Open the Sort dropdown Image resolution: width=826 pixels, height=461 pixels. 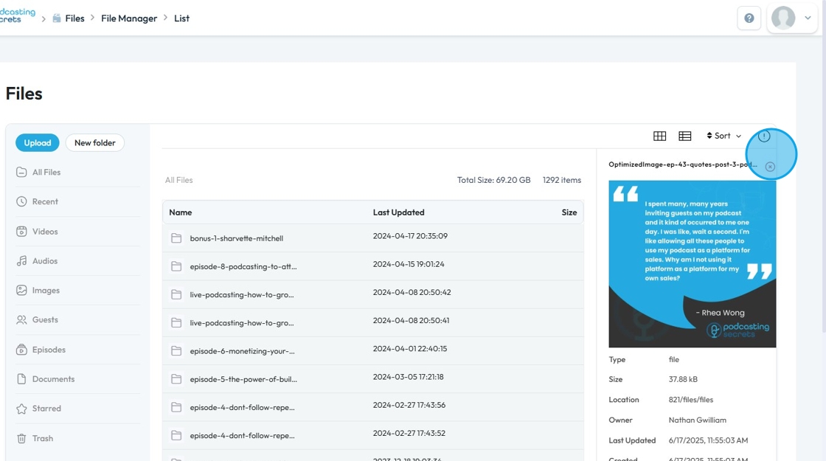(723, 136)
